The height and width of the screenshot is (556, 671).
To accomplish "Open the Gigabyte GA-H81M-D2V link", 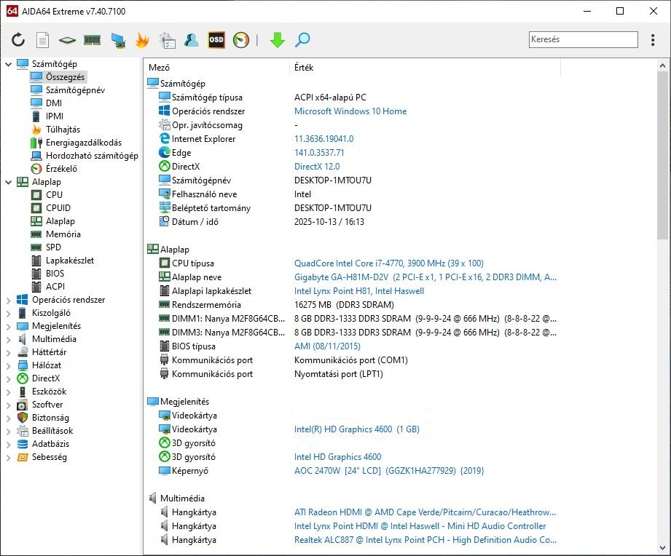I will 425,277.
